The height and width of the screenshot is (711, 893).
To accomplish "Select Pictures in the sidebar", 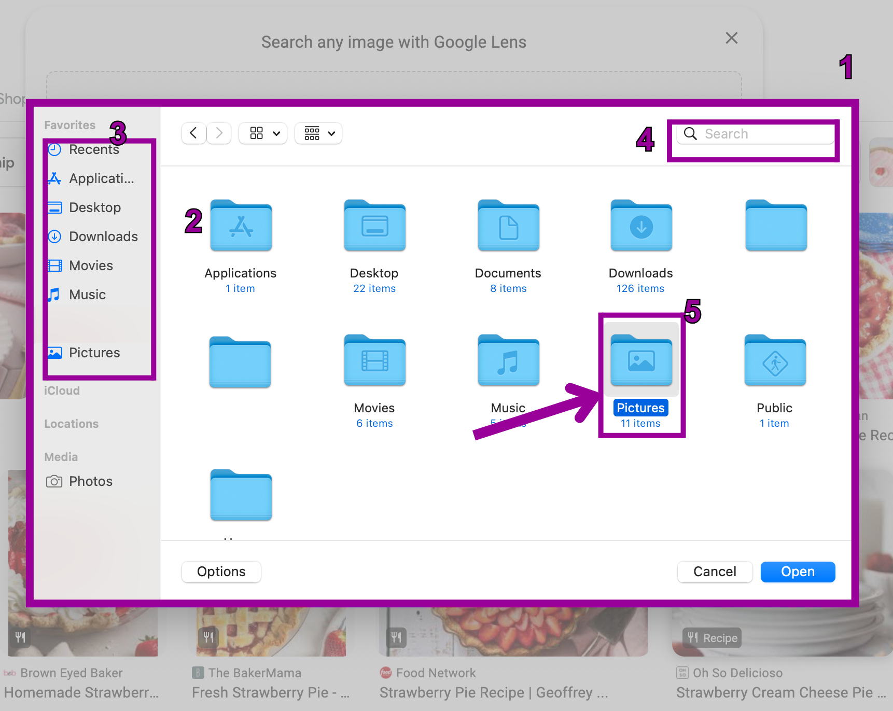I will tap(84, 353).
